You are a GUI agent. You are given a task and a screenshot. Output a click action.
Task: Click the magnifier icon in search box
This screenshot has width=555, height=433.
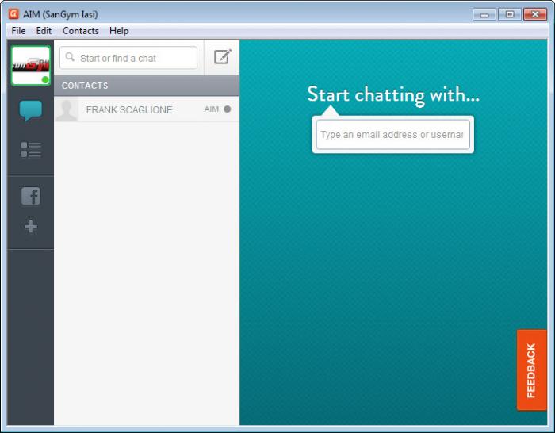(x=70, y=57)
